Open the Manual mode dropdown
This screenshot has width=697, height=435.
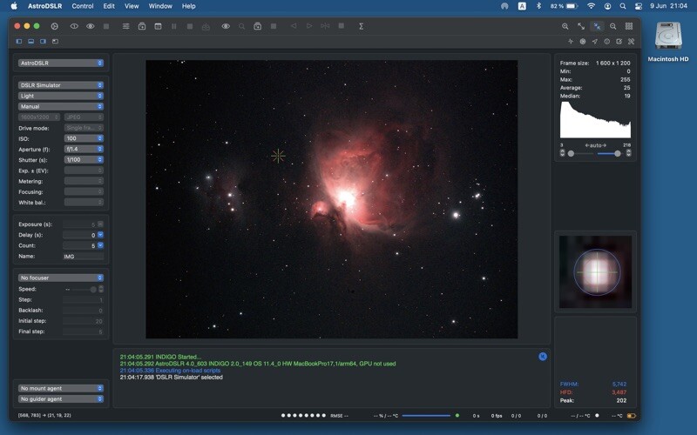point(61,106)
